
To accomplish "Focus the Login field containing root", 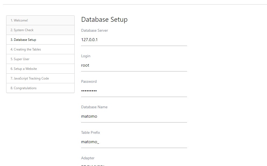I will (134, 65).
